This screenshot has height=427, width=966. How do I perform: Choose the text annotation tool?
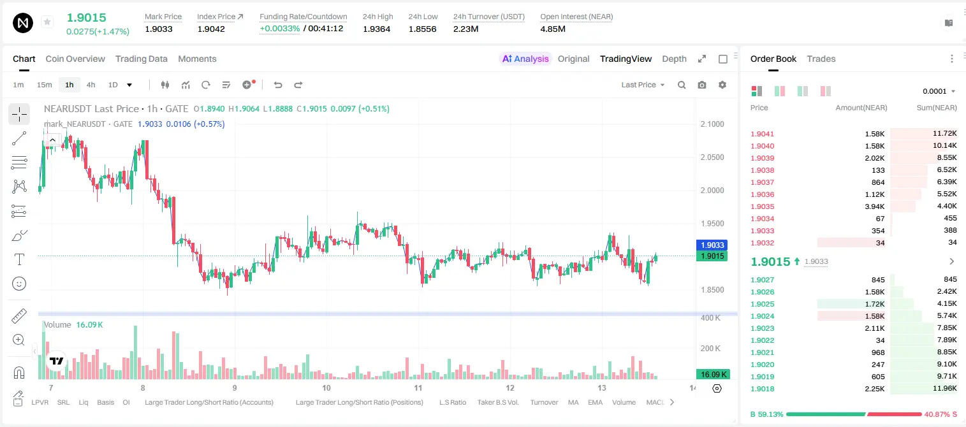19,259
